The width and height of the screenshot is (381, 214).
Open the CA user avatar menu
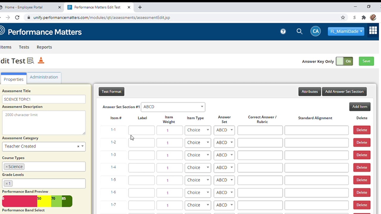pyautogui.click(x=316, y=31)
